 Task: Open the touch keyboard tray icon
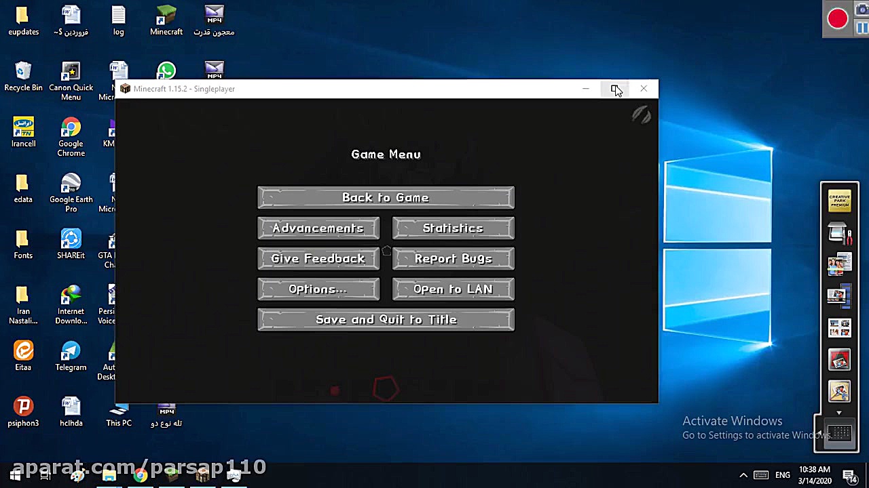click(761, 475)
